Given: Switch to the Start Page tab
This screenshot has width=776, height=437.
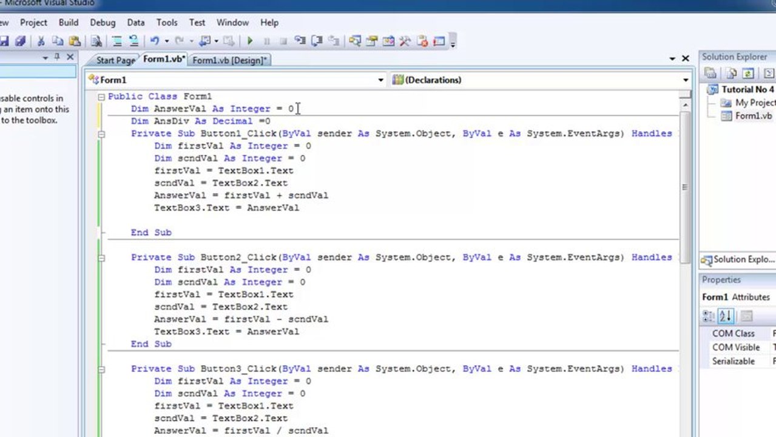Looking at the screenshot, I should 115,60.
